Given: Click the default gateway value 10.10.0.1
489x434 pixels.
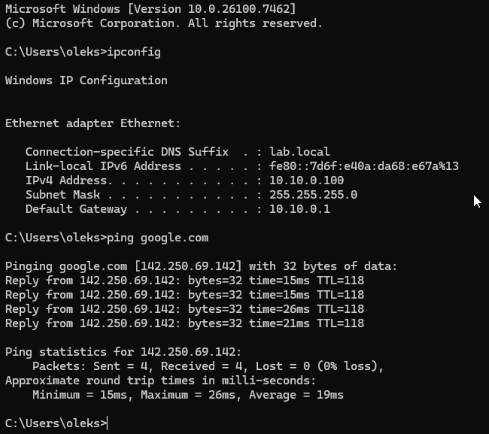Looking at the screenshot, I should pyautogui.click(x=299, y=209).
